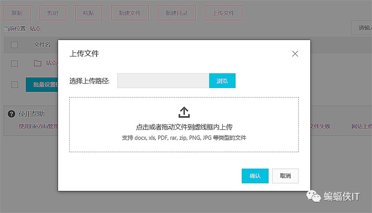Open the 使用FileZilla管理 help link
The image size is (372, 213).
[x=38, y=126]
